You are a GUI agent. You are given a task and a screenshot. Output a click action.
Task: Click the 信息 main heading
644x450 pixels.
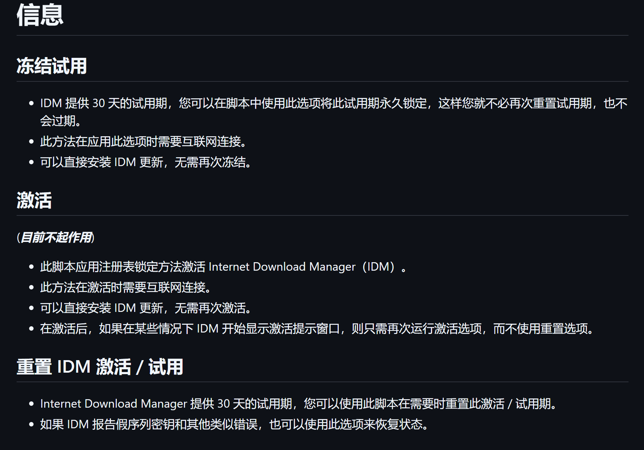coord(40,15)
